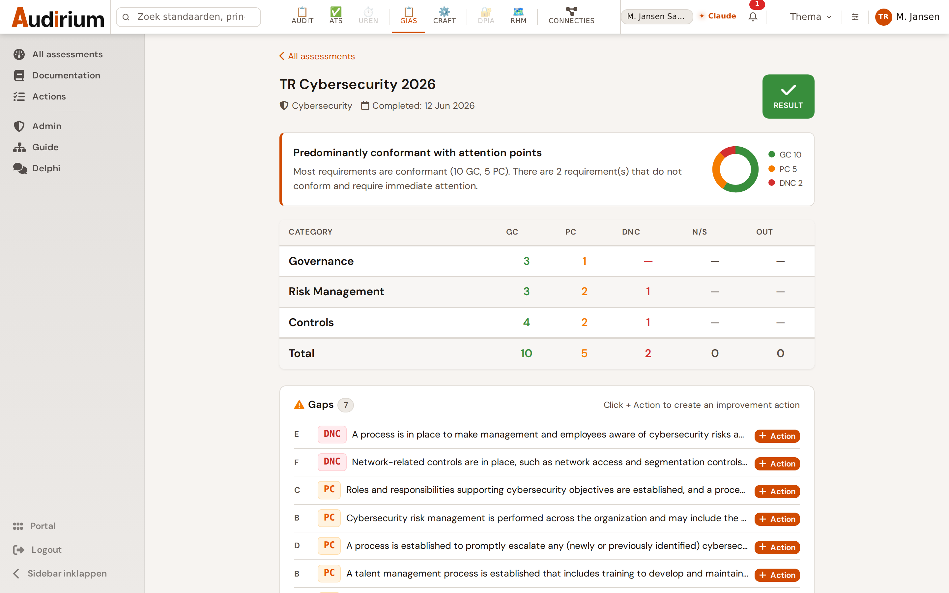Viewport: 949px width, 593px height.
Task: Click the PC 5 legend orange dot
Action: pyautogui.click(x=771, y=169)
